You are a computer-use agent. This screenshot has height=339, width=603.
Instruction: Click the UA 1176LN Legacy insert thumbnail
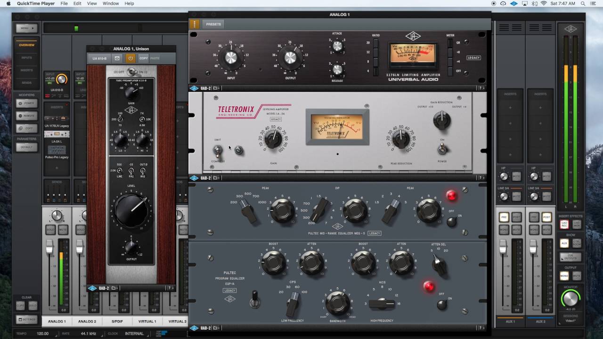pos(57,119)
